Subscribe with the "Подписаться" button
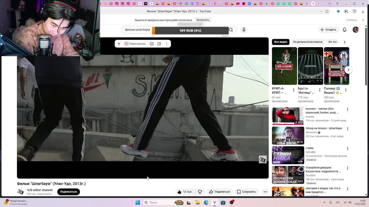 click(69, 192)
